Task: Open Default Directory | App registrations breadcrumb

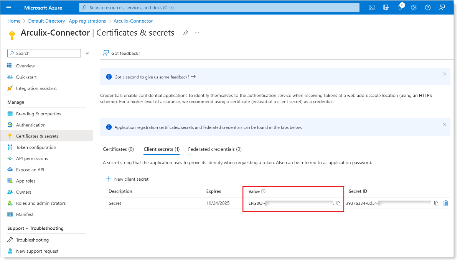Action: coord(67,21)
